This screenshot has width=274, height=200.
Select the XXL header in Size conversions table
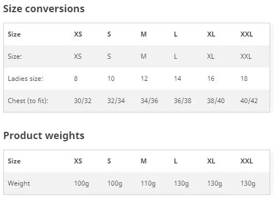click(246, 34)
